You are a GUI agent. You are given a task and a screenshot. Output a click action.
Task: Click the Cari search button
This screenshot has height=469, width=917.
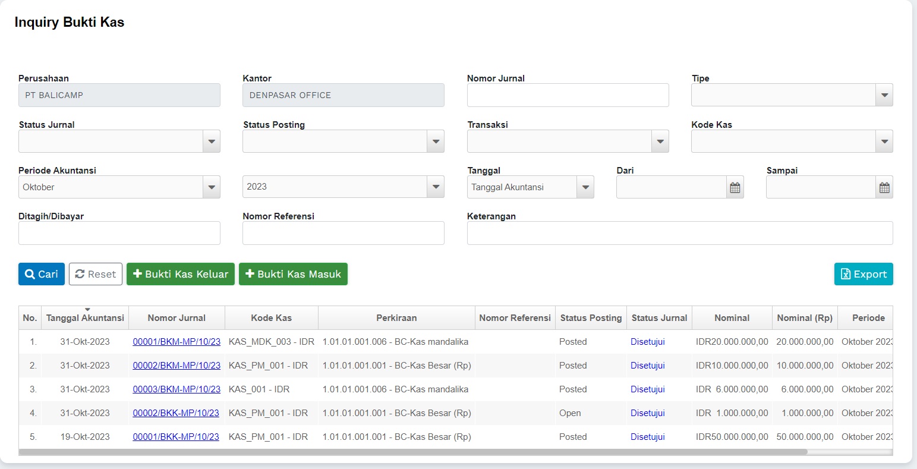click(42, 274)
